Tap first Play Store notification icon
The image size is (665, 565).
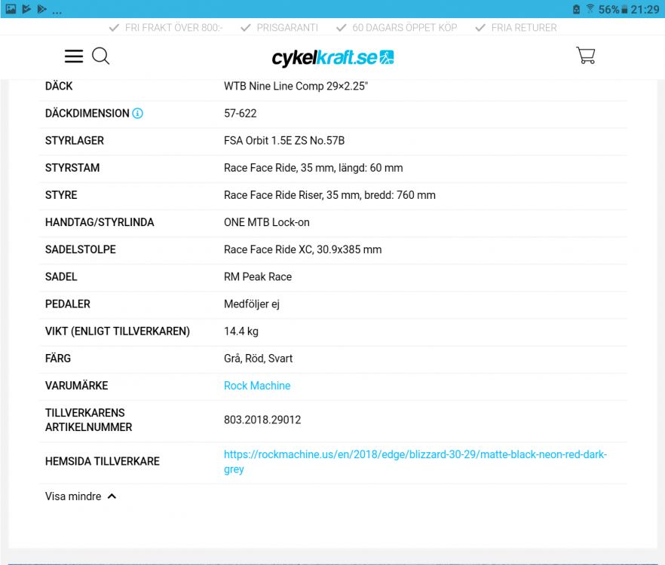pyautogui.click(x=26, y=9)
